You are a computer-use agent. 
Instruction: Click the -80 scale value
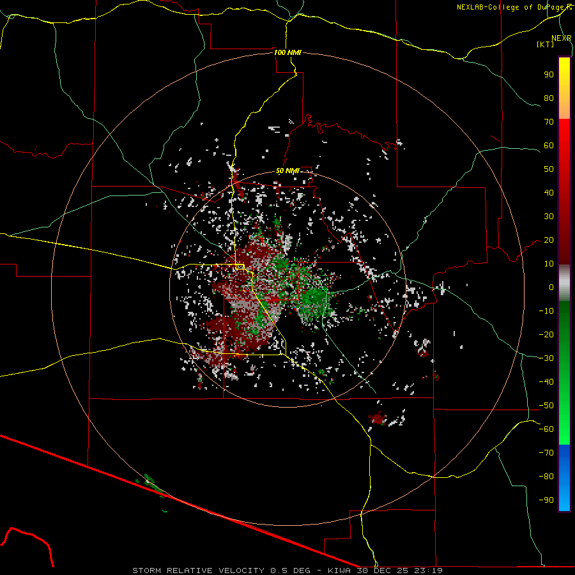click(x=546, y=477)
